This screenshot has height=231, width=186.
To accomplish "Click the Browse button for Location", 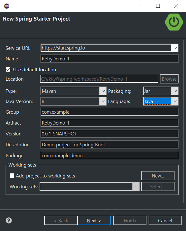I will tap(169, 79).
